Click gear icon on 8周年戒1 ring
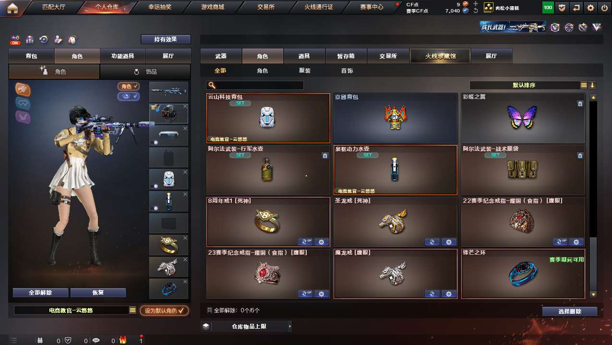Screen dimensions: 612x345 (321, 242)
